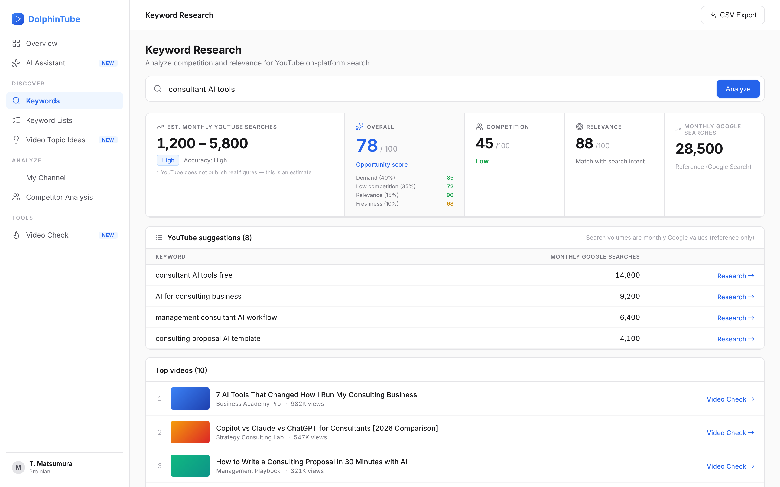Click the Freshness (10%) score row
780x487 pixels.
pos(405,203)
